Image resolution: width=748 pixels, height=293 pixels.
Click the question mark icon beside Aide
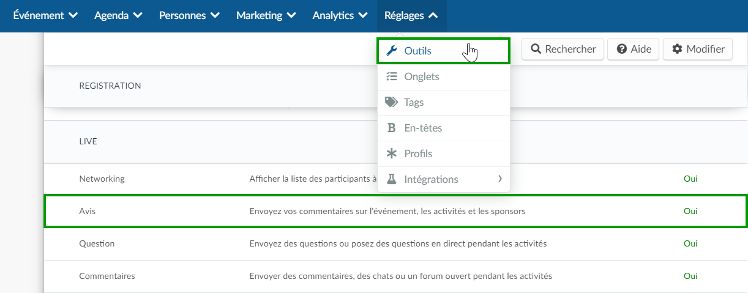[621, 50]
